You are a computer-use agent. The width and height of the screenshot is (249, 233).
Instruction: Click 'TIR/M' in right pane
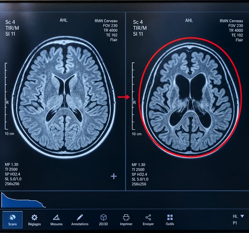[x=140, y=28]
